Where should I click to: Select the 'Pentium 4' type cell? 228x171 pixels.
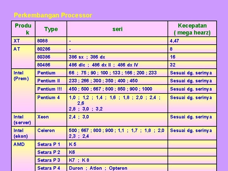pos(51,103)
